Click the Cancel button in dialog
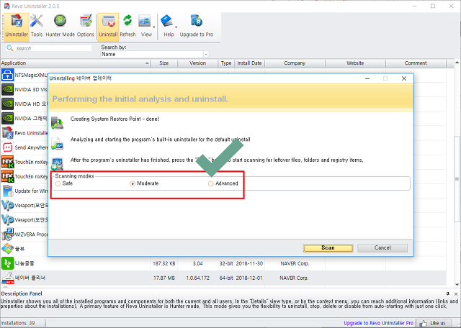 (x=382, y=248)
